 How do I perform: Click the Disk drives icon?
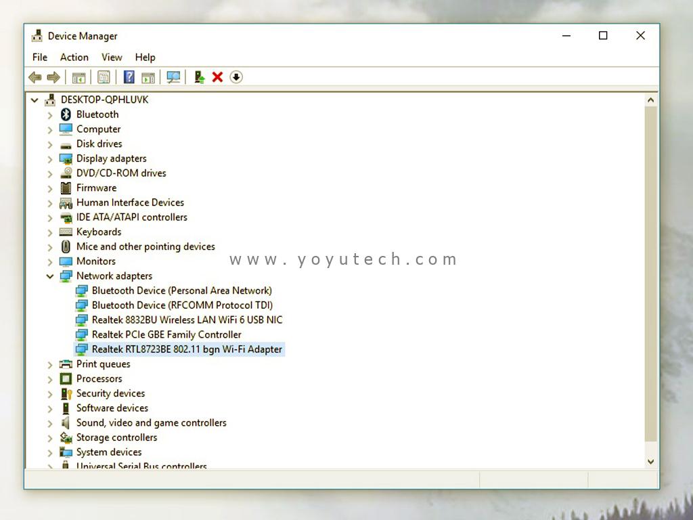66,146
